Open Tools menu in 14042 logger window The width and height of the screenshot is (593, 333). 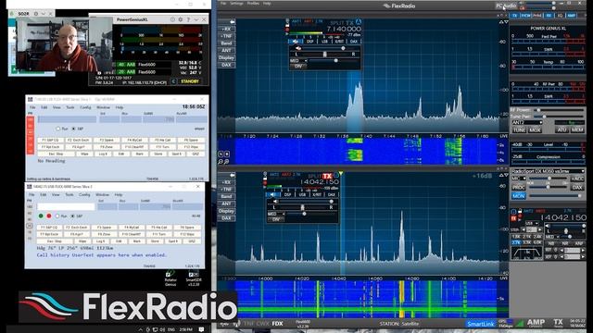69,195
